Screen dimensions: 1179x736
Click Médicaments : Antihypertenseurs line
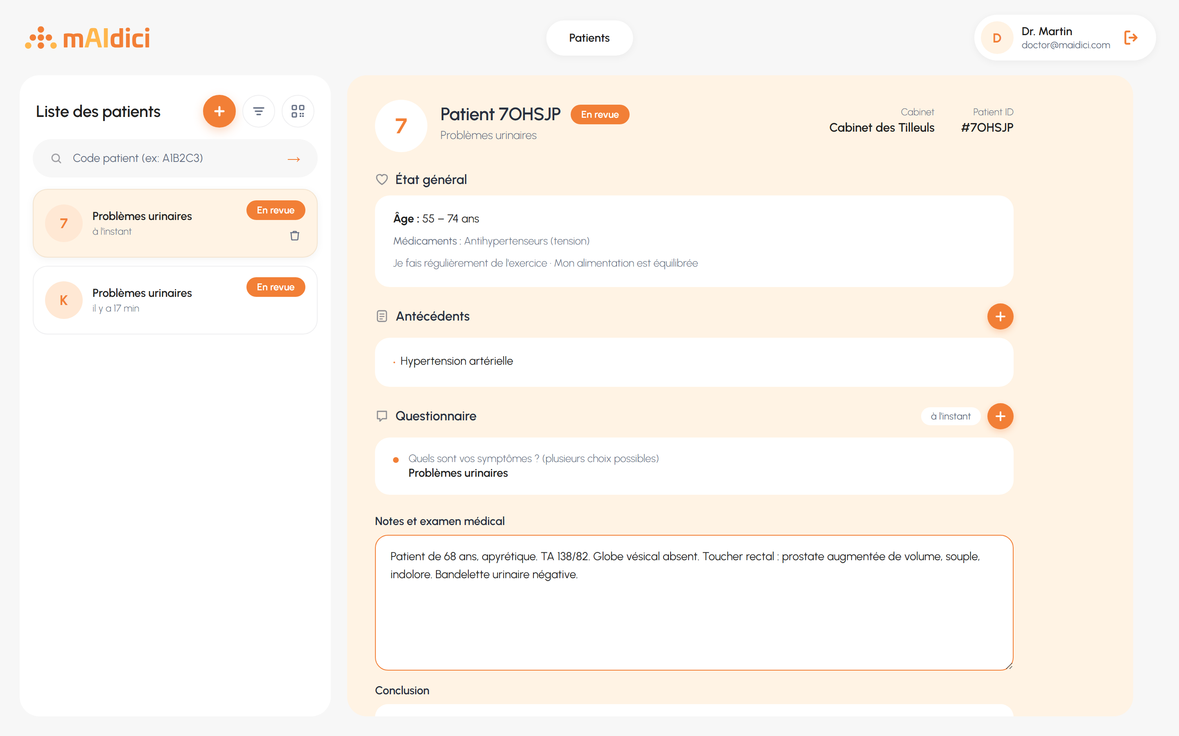coord(491,241)
